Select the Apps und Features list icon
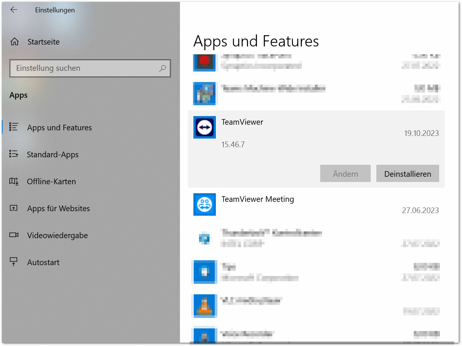462x346 pixels. 14,127
